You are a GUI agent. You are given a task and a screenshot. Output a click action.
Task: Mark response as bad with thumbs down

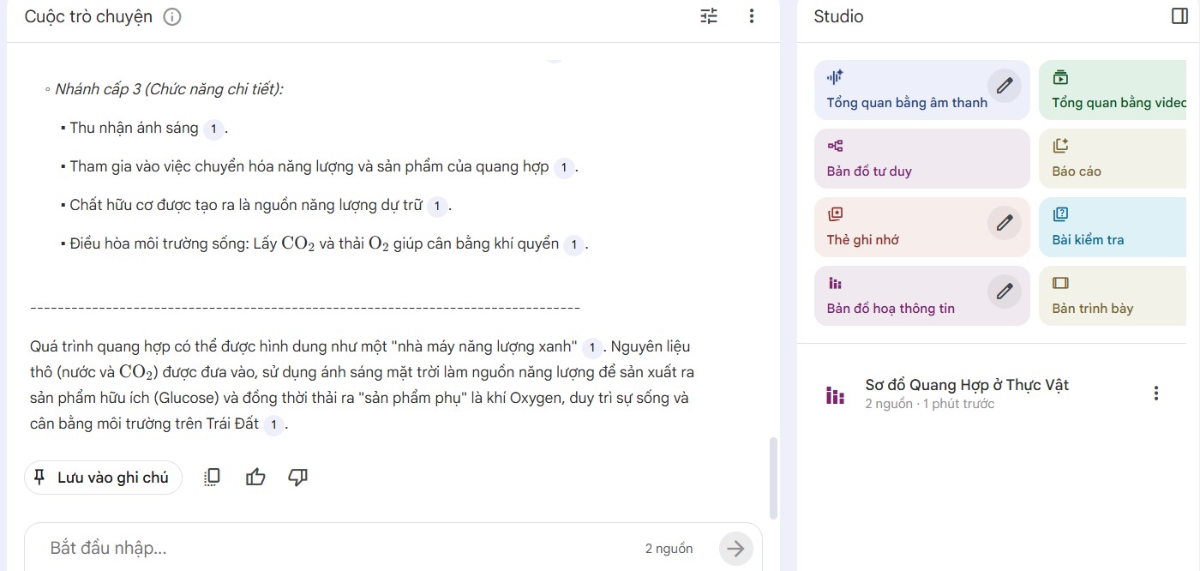(297, 478)
